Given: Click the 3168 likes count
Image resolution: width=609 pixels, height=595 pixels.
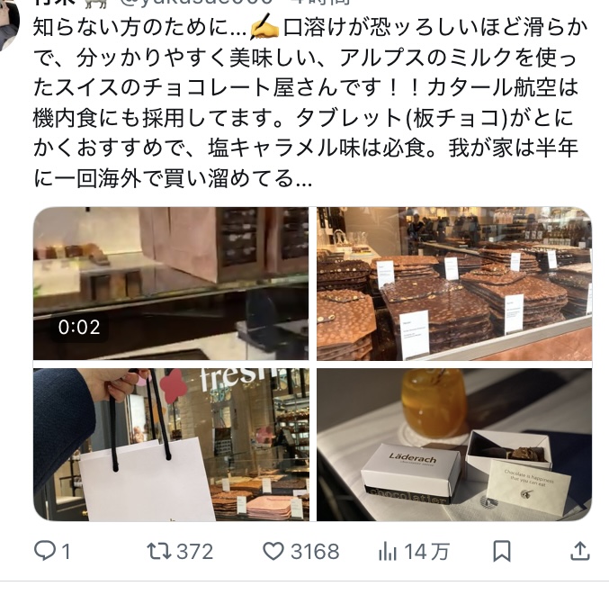Looking at the screenshot, I should [x=315, y=552].
